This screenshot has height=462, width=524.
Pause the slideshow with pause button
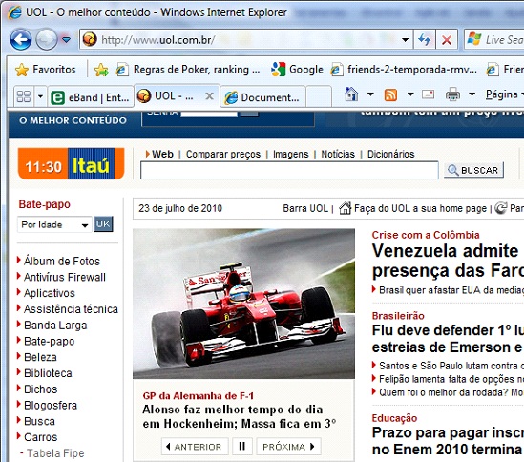pos(241,447)
